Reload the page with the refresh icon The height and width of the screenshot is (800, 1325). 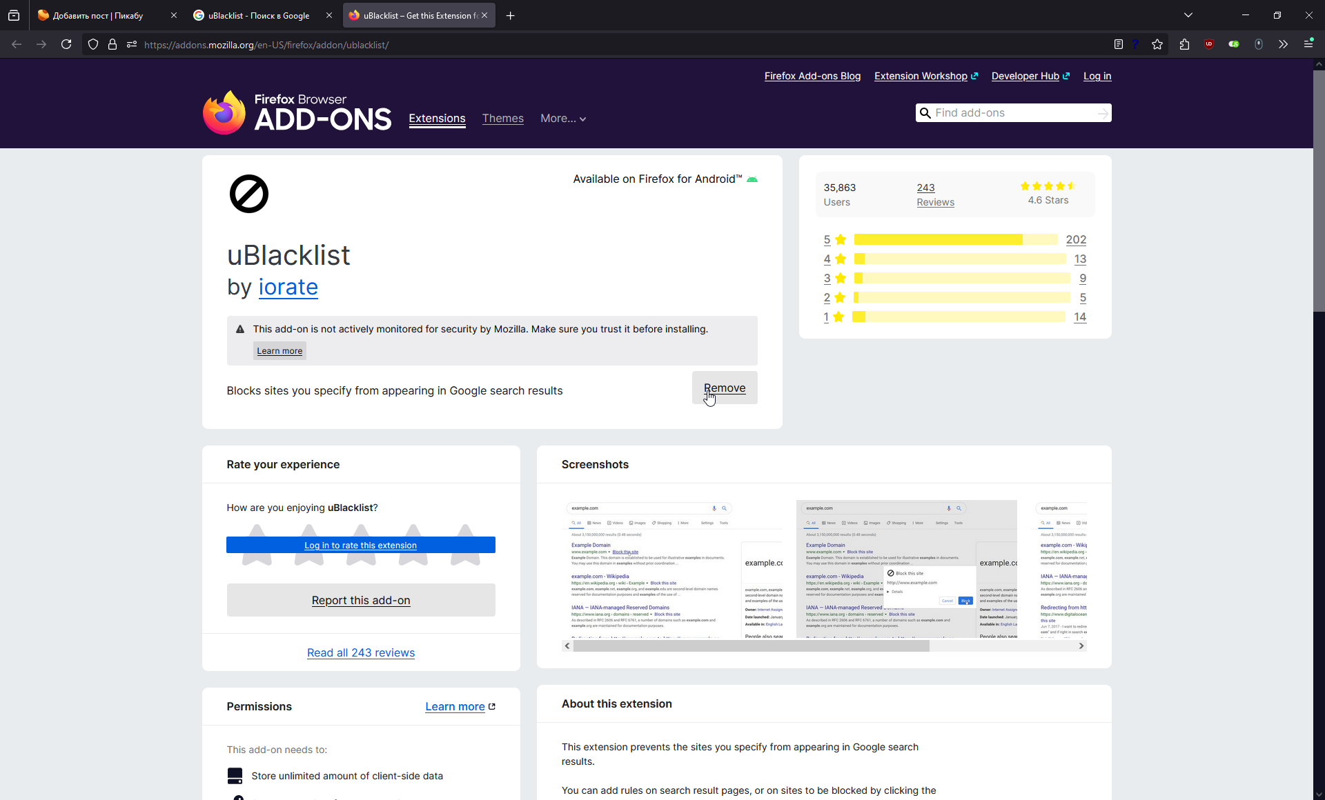(66, 44)
